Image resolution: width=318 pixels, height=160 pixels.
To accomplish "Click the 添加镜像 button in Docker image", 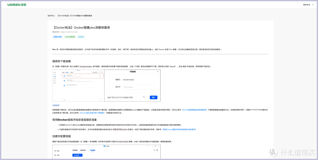I will point(77,155).
